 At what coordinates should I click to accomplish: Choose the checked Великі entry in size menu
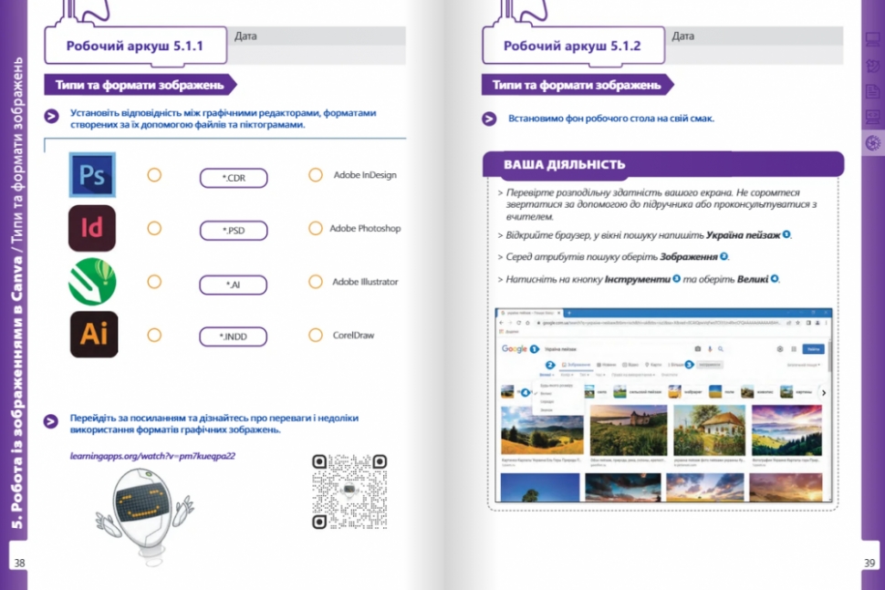[547, 394]
